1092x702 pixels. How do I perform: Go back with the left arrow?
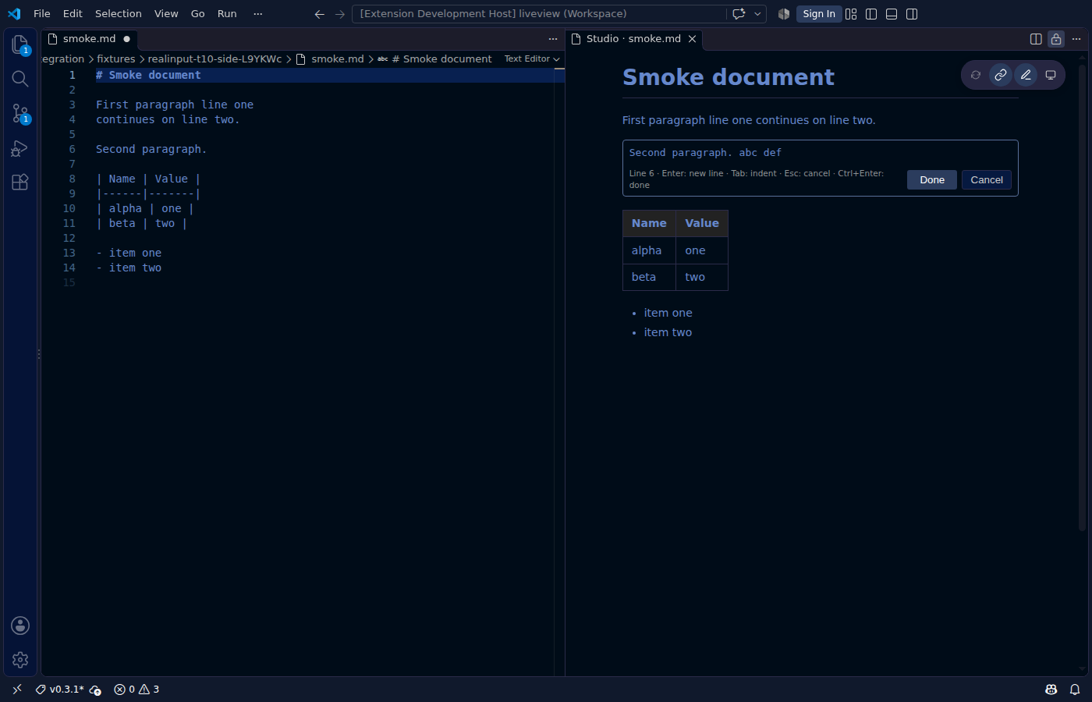(319, 14)
